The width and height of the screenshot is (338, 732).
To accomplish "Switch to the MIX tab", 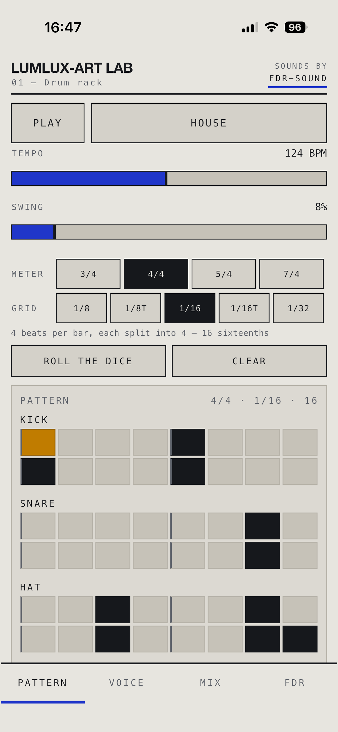I will [x=210, y=683].
